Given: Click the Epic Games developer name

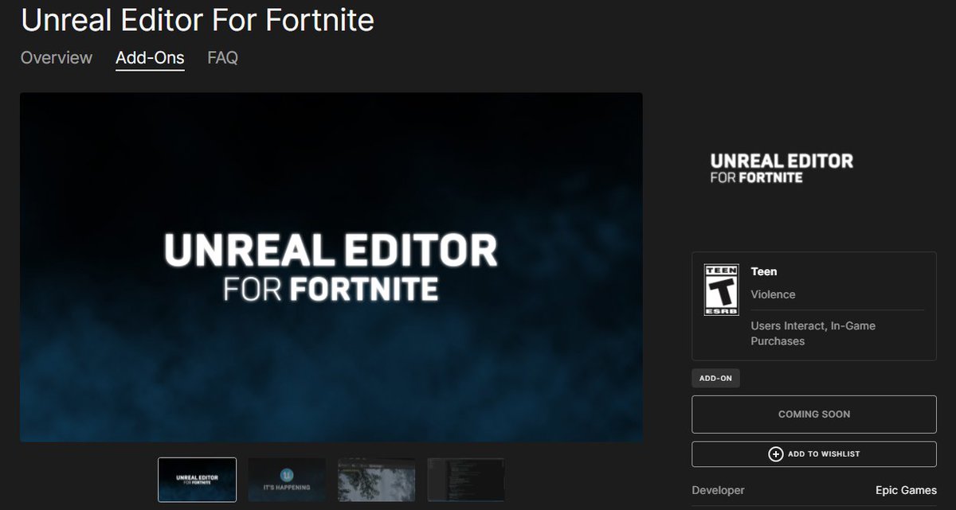Looking at the screenshot, I should [x=906, y=491].
